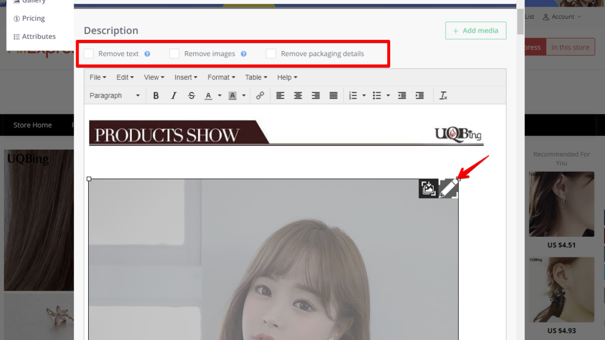
Task: Click help icon beside Remove text
Action: point(147,54)
